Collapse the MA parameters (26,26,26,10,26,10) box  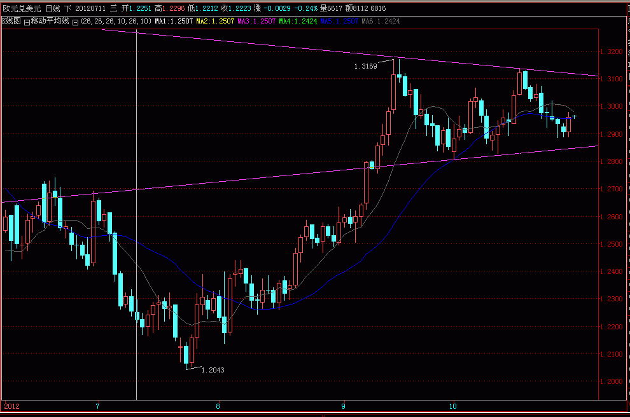pos(75,22)
